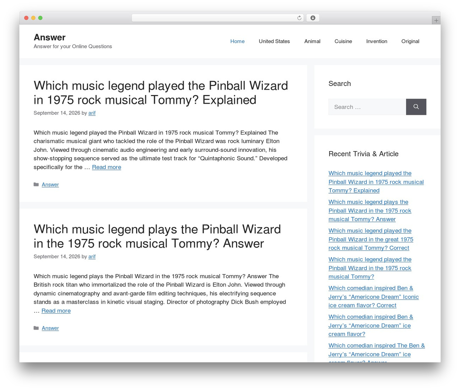Open sidebar link 'great 1975 rock musical Tommy? Correct'

coord(371,239)
